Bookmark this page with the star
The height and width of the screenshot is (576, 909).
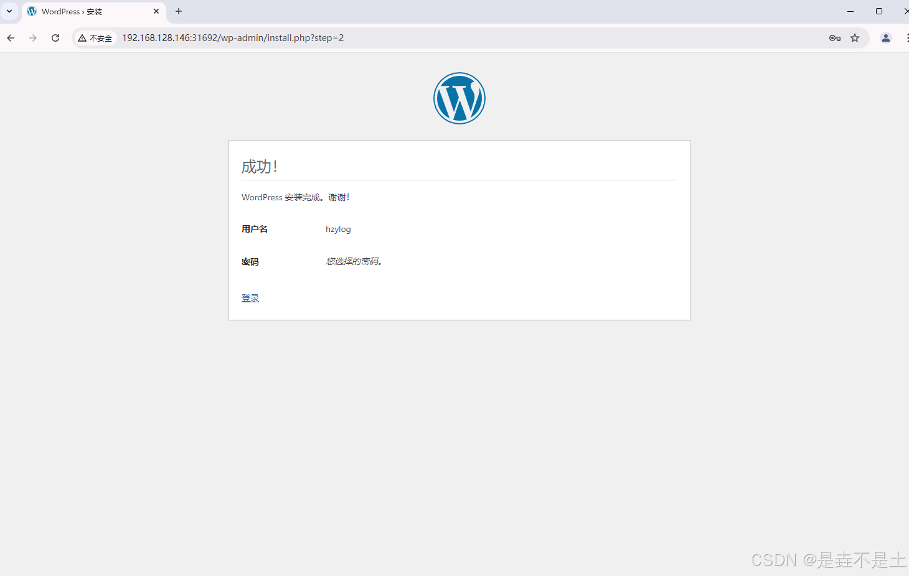pos(855,38)
